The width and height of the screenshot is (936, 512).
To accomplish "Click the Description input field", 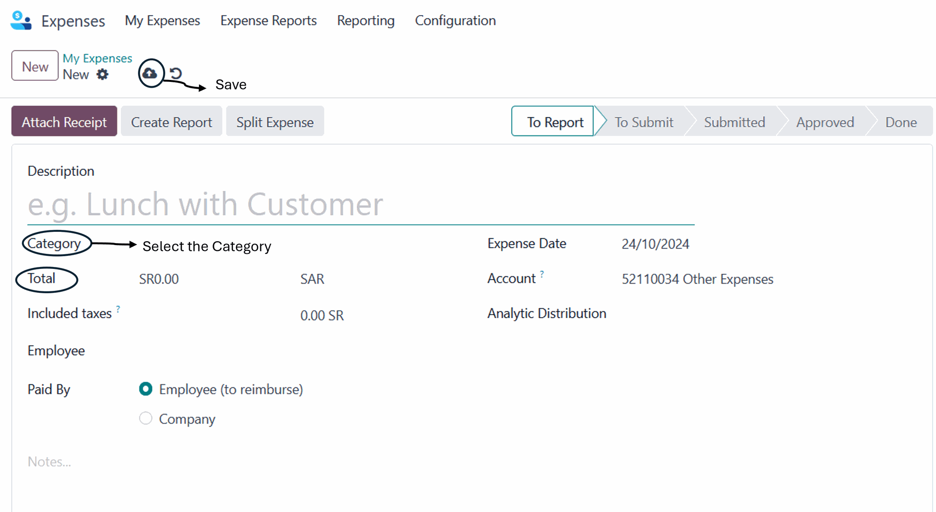I will click(x=361, y=205).
